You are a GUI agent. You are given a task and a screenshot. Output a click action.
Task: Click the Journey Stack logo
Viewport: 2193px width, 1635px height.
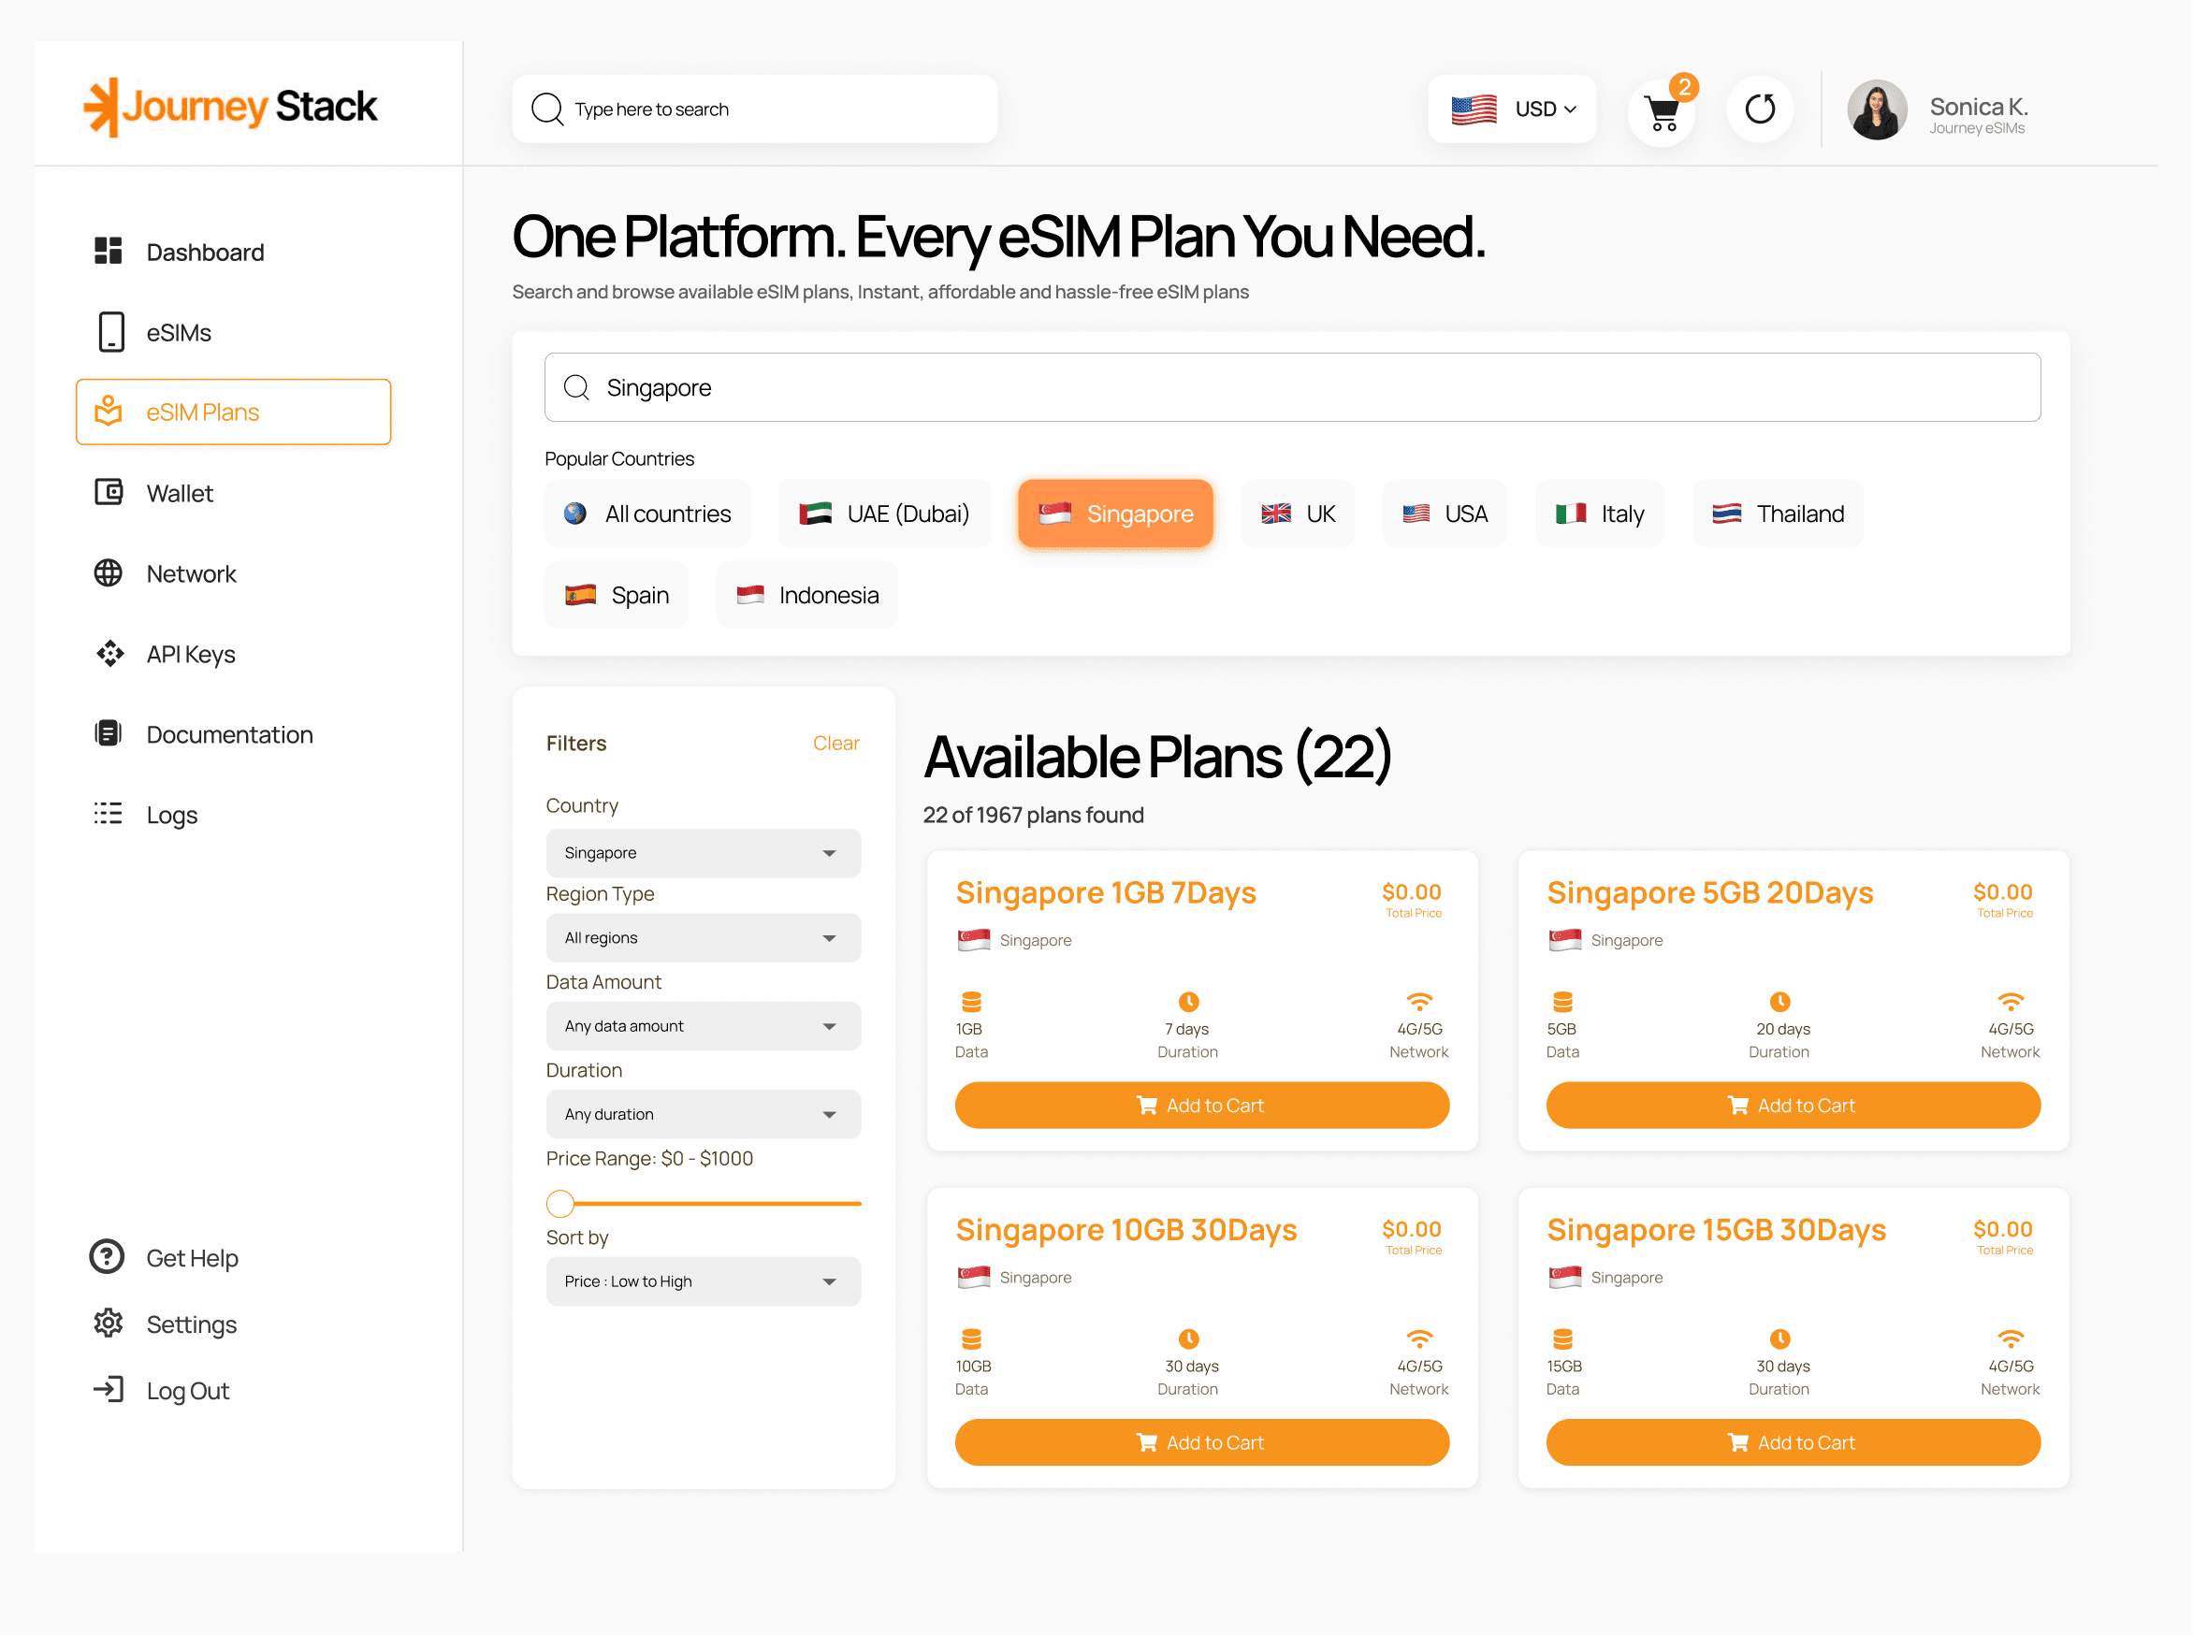tap(231, 107)
